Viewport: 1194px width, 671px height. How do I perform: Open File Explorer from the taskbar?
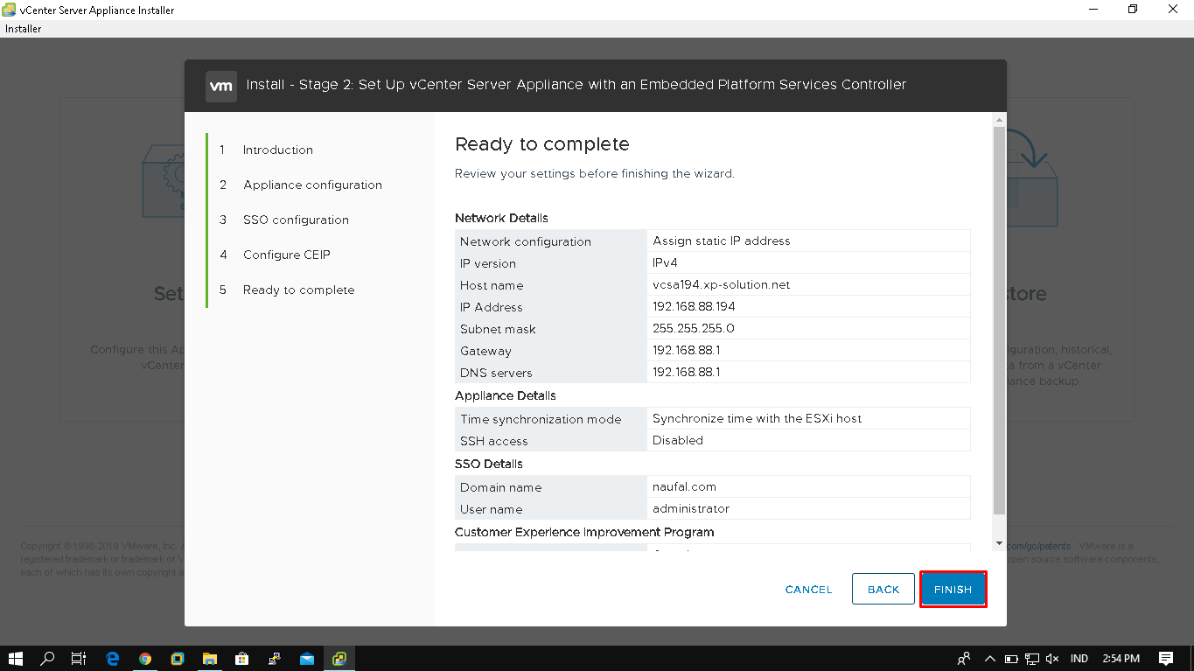click(x=210, y=658)
